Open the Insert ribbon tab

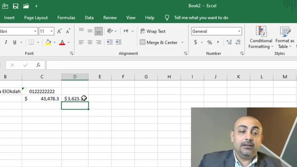tap(9, 18)
